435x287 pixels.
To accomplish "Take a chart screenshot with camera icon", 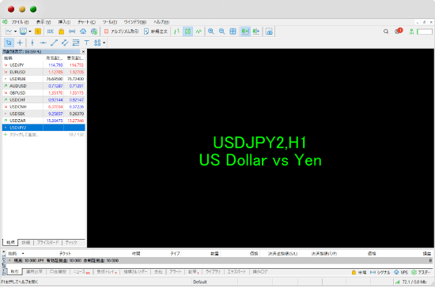I will [269, 32].
